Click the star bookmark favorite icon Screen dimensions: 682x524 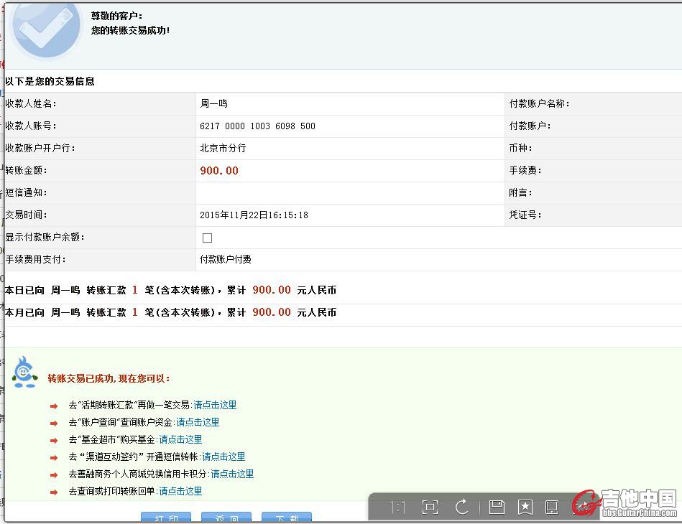525,508
